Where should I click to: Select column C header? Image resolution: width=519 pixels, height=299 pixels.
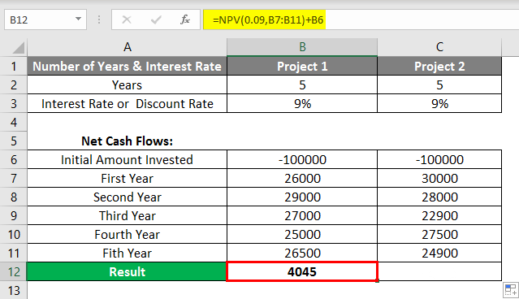click(x=439, y=47)
